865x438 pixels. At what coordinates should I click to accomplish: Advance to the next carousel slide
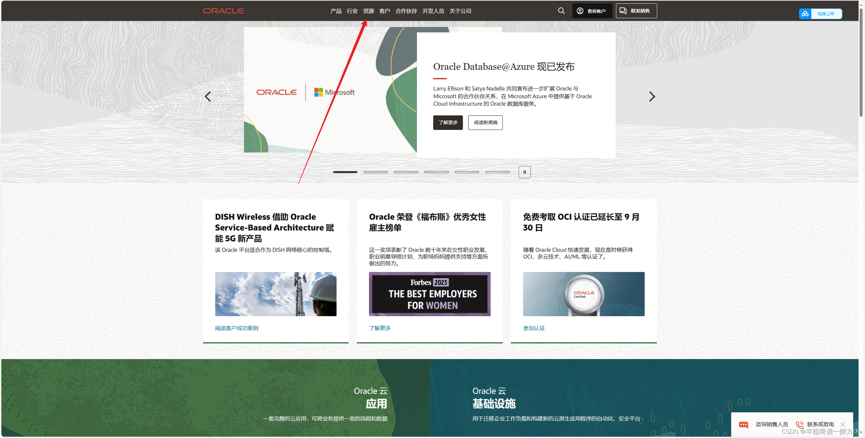pyautogui.click(x=652, y=97)
